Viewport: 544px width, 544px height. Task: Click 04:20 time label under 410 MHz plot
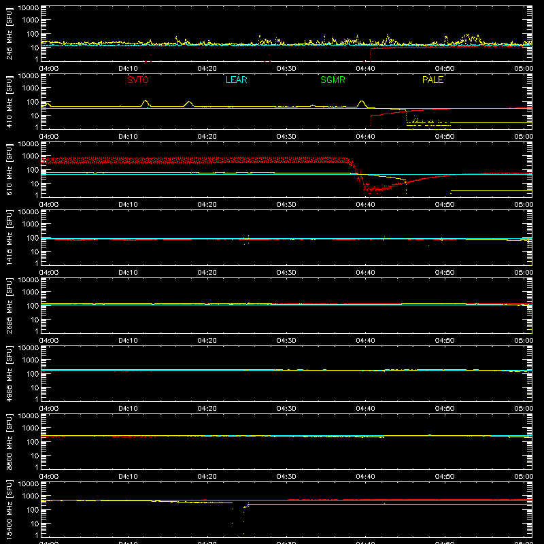tap(207, 137)
